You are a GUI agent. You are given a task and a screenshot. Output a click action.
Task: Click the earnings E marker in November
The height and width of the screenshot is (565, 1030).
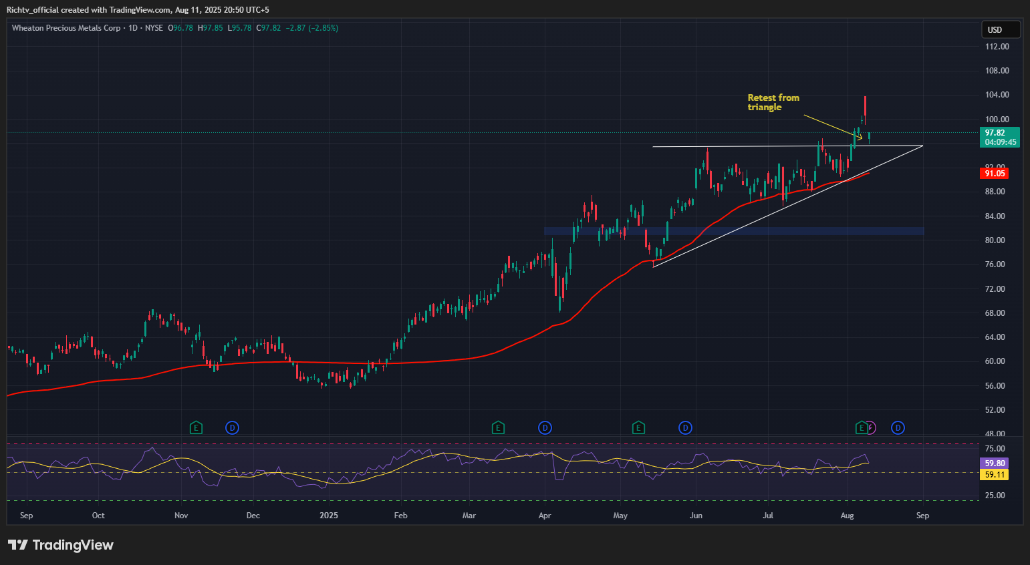click(x=196, y=427)
